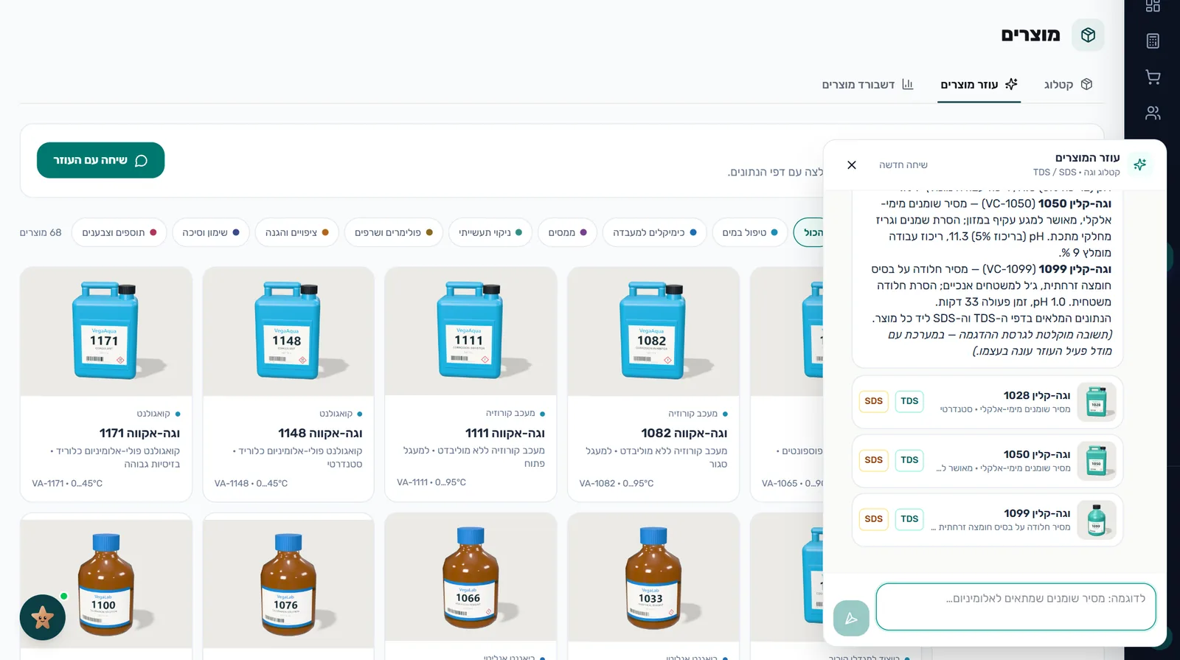Start a new chat via שיחה חדשה
1180x660 pixels.
pyautogui.click(x=903, y=164)
